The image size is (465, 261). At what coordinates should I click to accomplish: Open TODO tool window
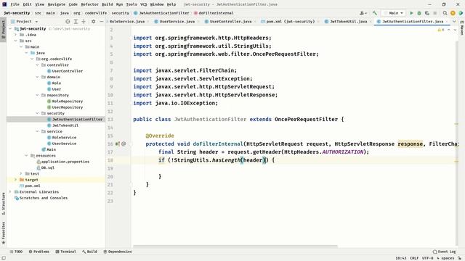pos(16,252)
